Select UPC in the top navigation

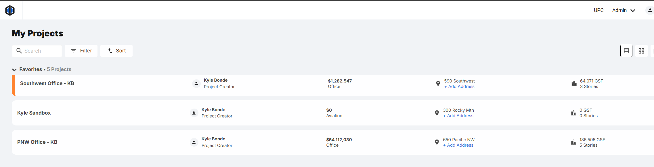tap(598, 10)
